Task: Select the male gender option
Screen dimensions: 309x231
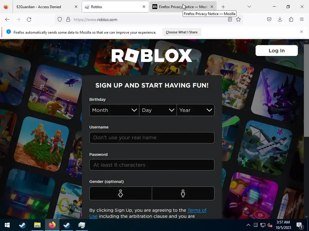Action: pyautogui.click(x=183, y=193)
